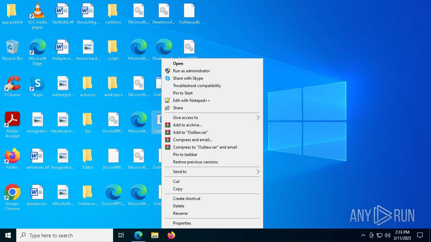Select the VLC media player shortcut
Screen dimensions: 431x242
coord(37,11)
